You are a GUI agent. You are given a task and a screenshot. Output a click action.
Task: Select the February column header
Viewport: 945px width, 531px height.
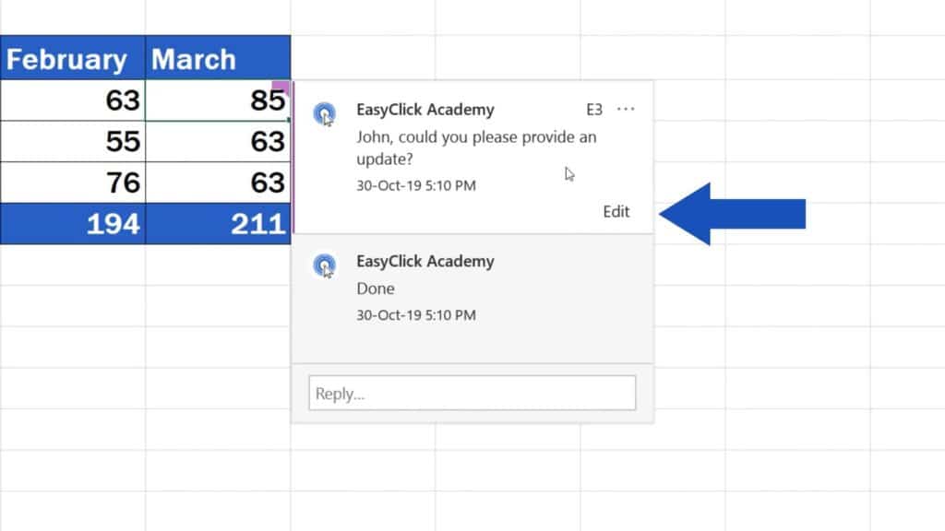[x=66, y=58]
